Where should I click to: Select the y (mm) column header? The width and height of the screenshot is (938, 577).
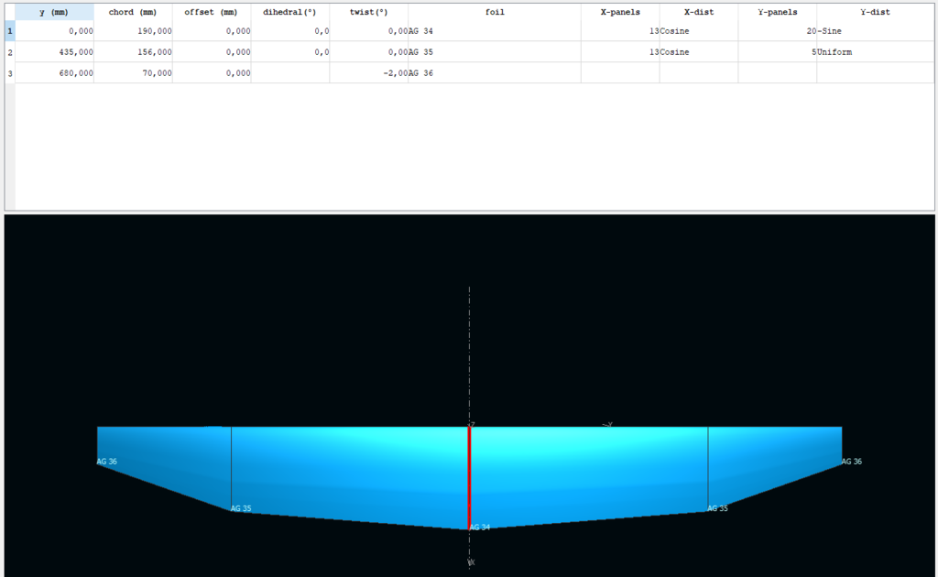click(54, 12)
